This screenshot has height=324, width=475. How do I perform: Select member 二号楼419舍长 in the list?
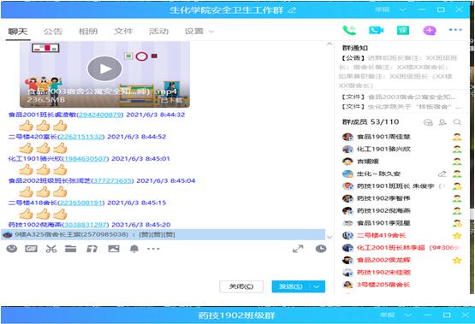point(381,235)
